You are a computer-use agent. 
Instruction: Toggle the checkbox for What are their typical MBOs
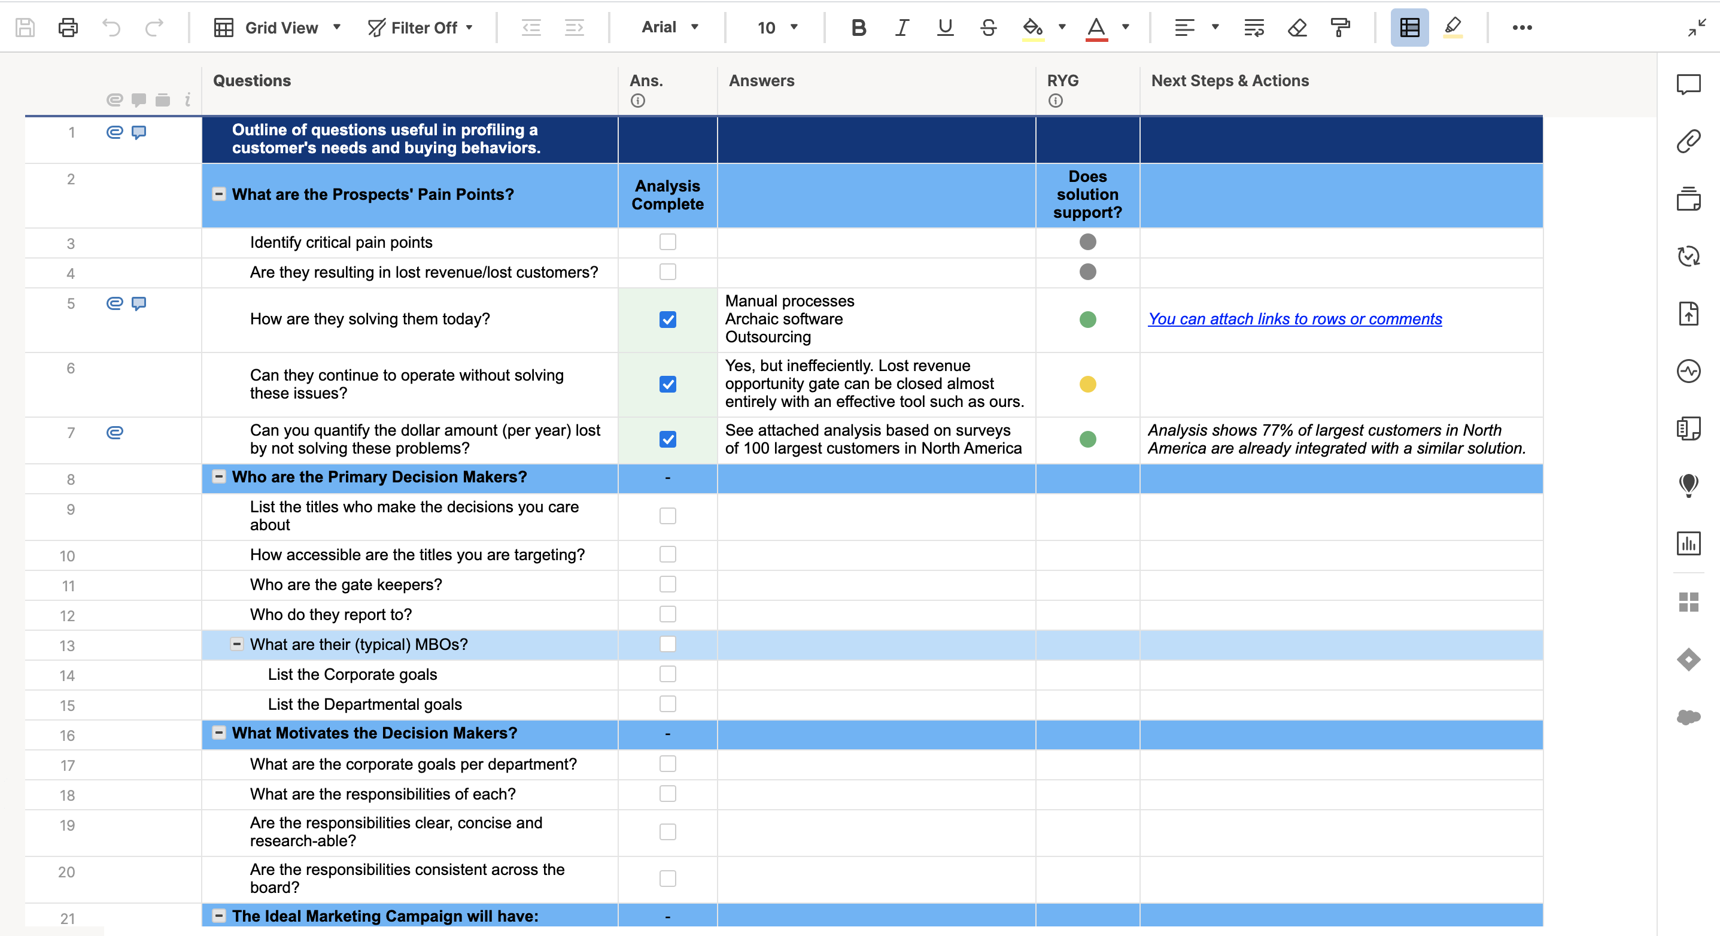(668, 645)
